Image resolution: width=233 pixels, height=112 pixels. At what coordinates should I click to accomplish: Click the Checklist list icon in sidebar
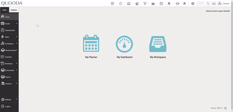coord(3,57)
